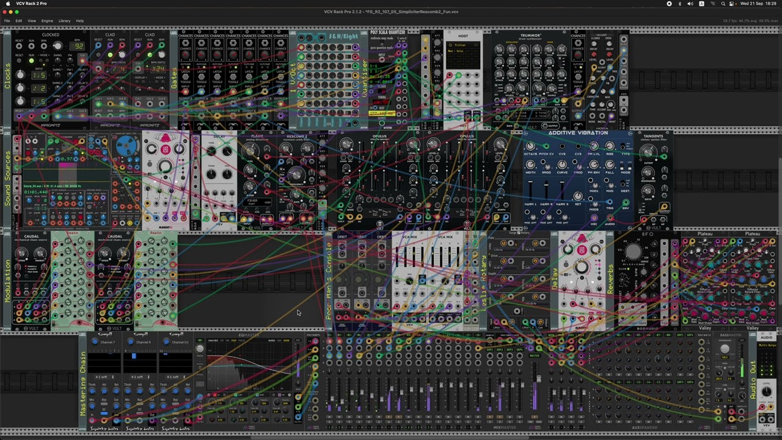Open the Multi-Output device selector on Audio module
Image resolution: width=782 pixels, height=440 pixels.
tap(766, 344)
